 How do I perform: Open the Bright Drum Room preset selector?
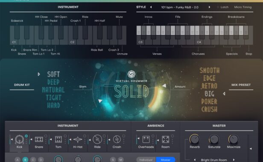coord(214,160)
